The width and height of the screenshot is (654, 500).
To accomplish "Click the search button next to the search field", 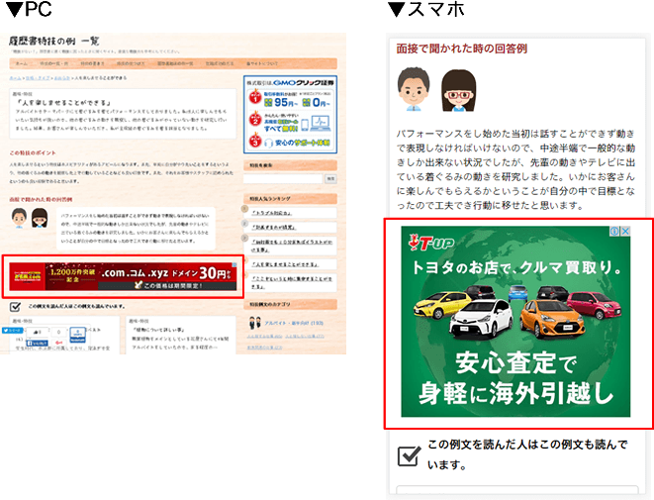I will tap(330, 178).
